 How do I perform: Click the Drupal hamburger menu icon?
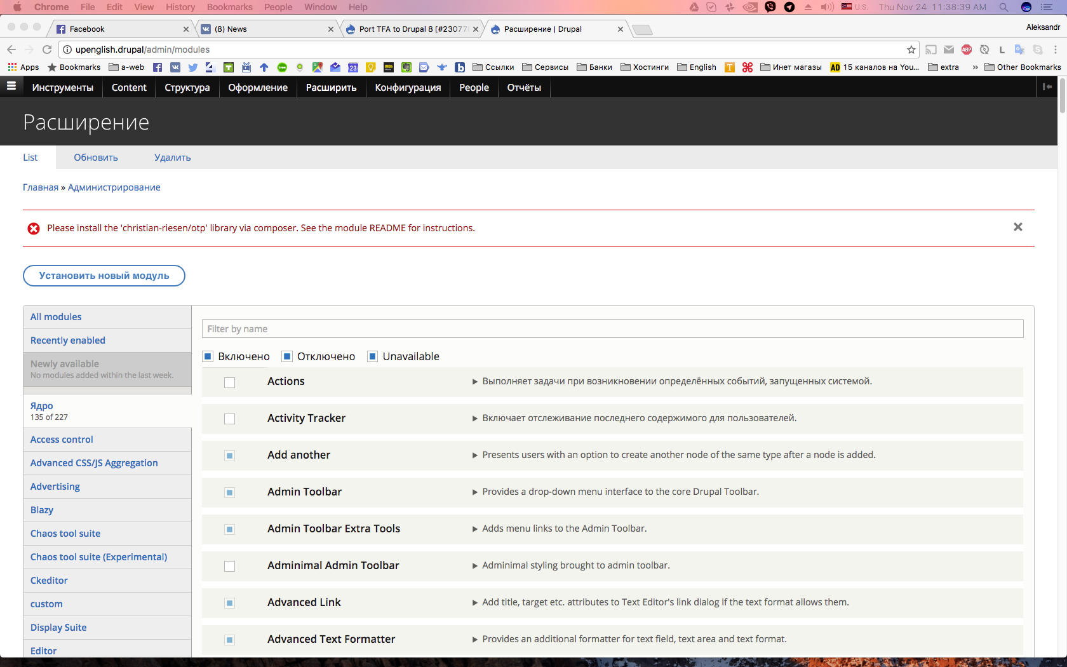(11, 86)
